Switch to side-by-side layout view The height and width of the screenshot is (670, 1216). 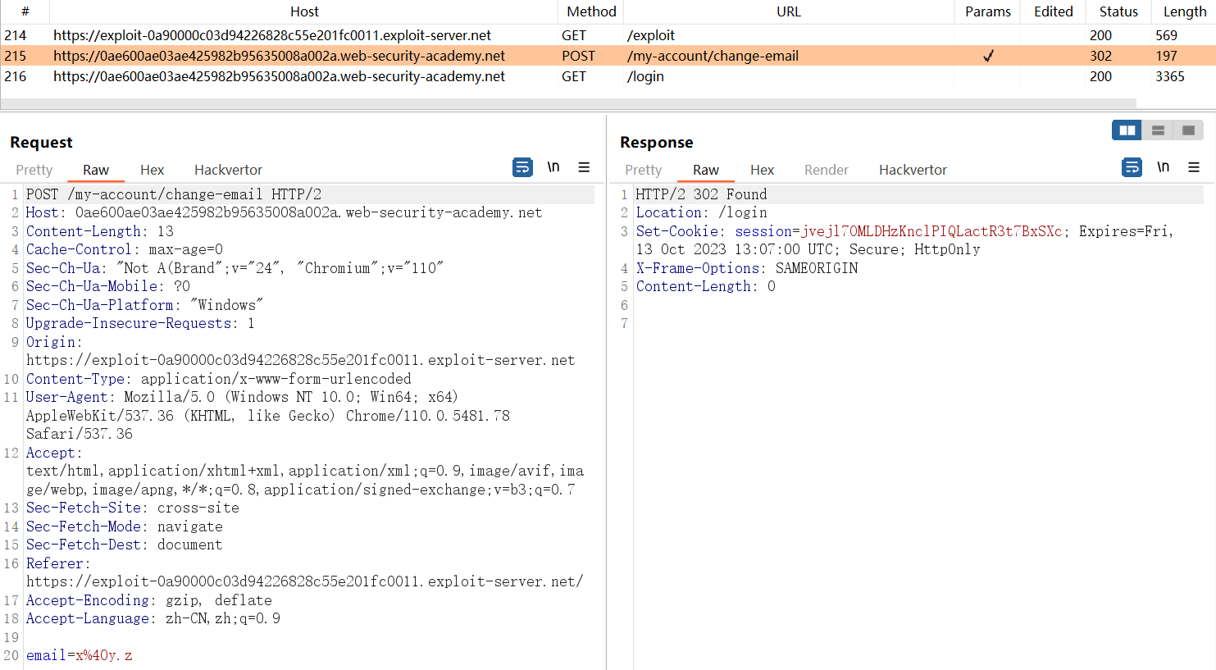coord(1127,130)
